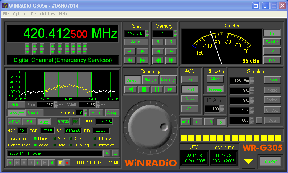
Task: Start a Memory scan
Action: (x=168, y=80)
